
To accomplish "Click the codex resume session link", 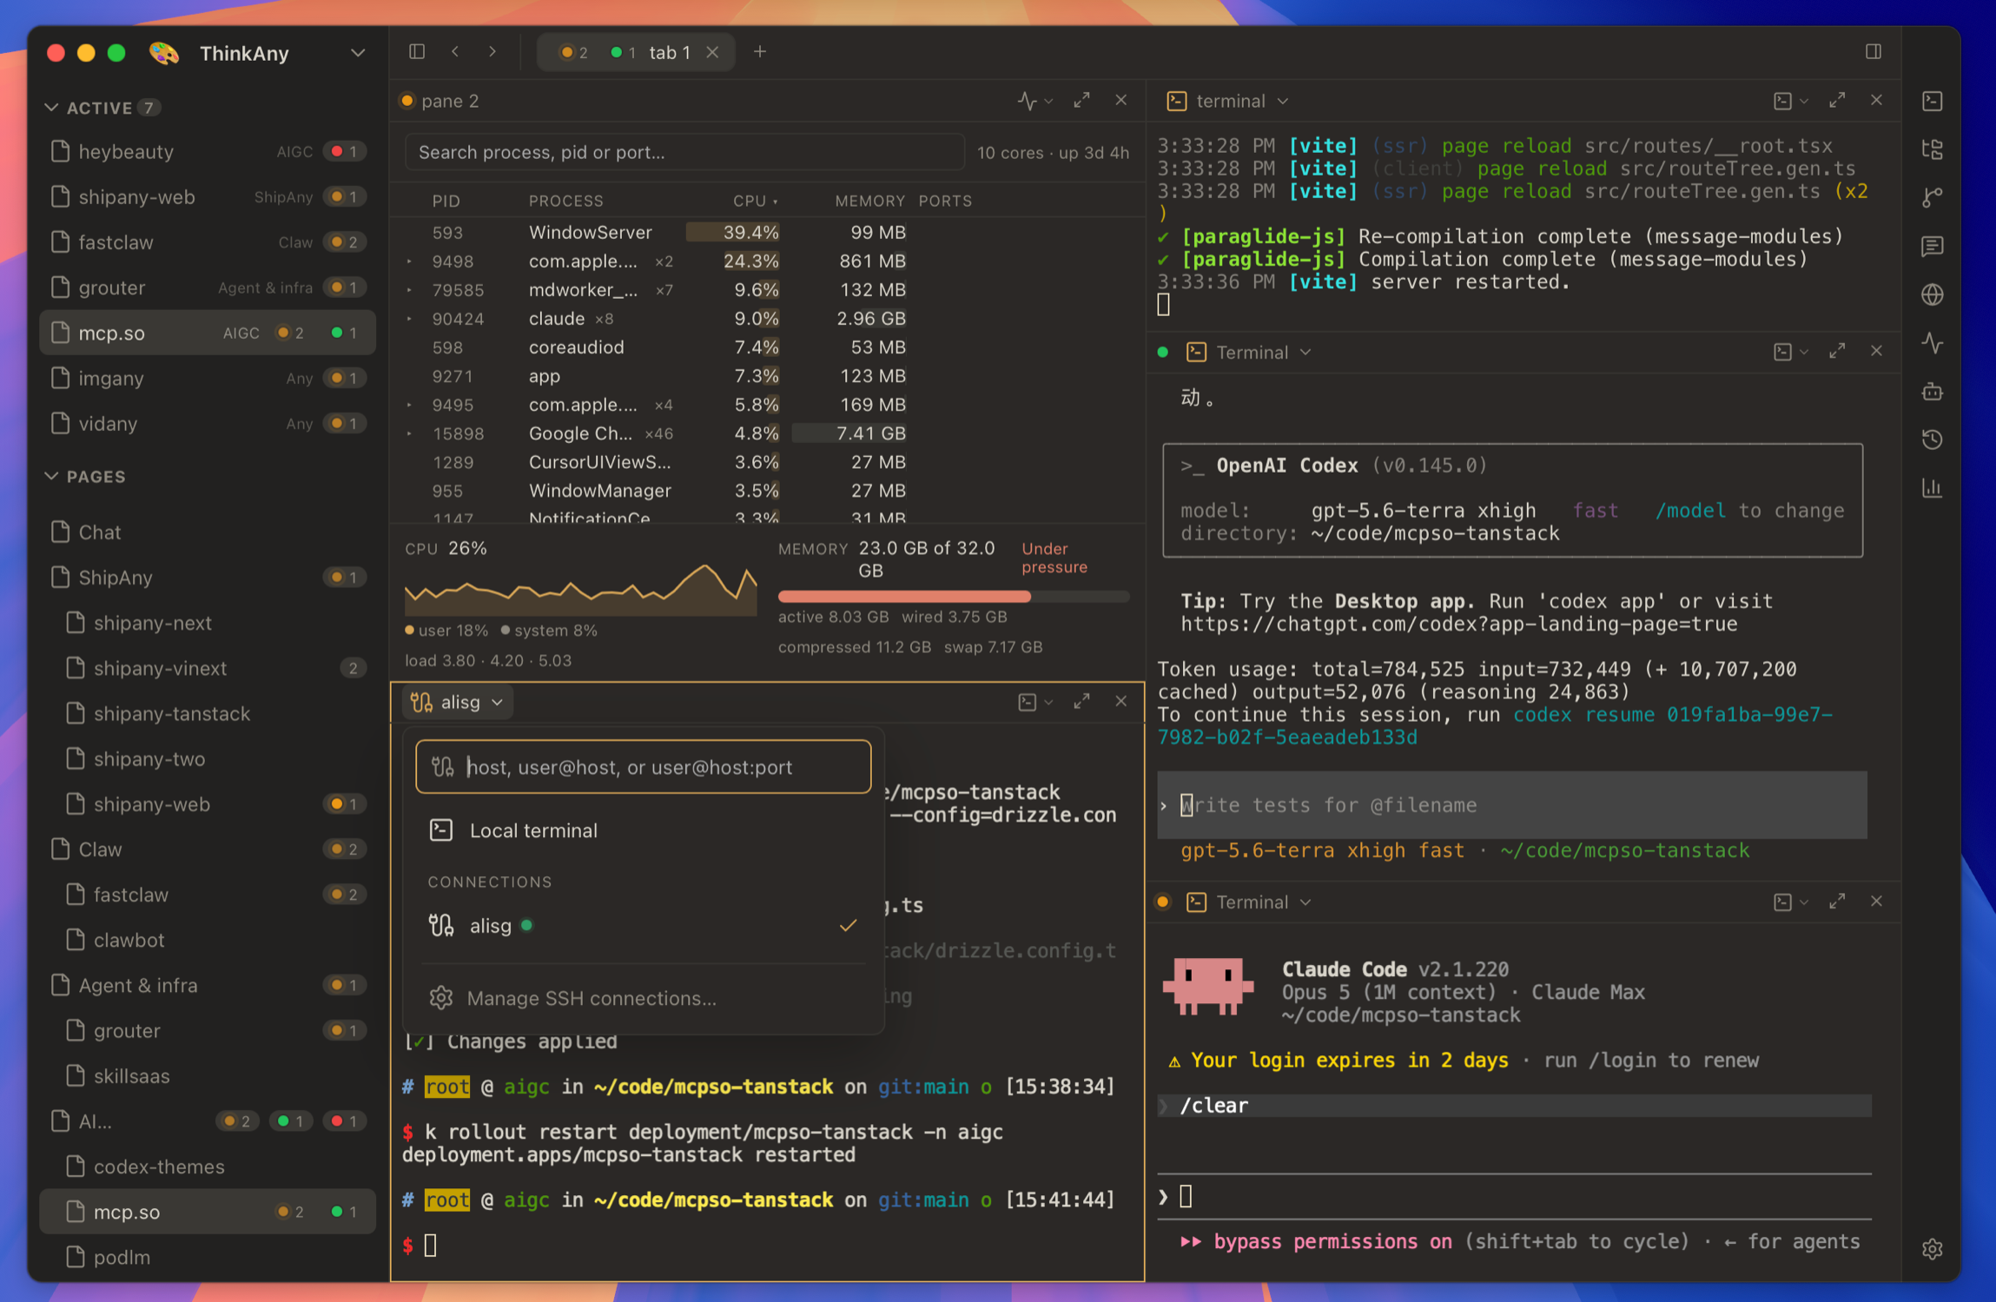I will click(1495, 726).
